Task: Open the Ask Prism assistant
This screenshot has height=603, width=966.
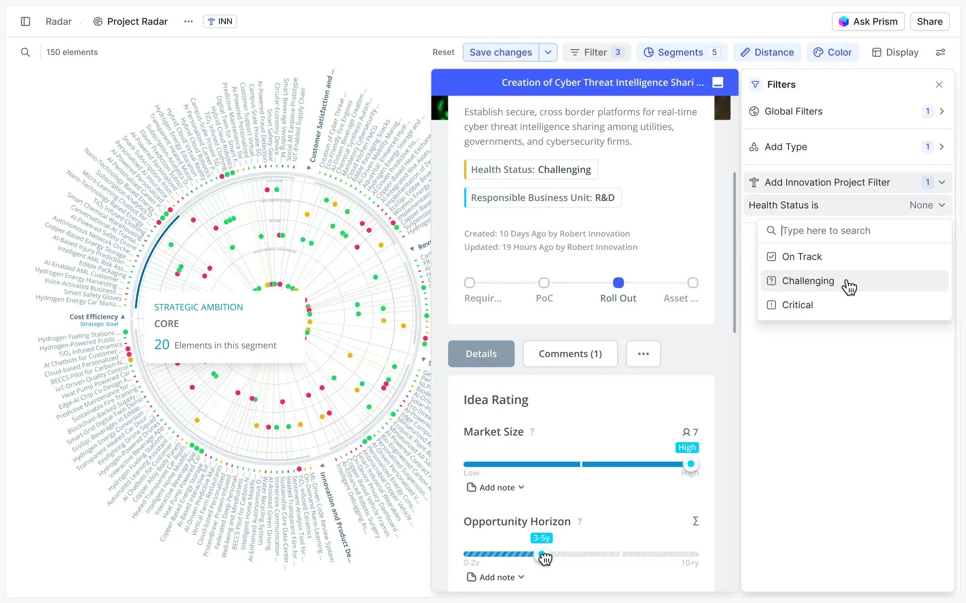Action: [x=868, y=21]
